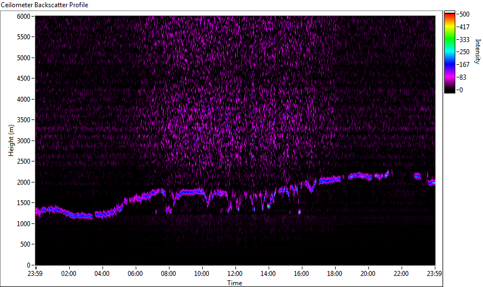Image resolution: width=483 pixels, height=287 pixels.
Task: Click the leftmost 23:59 time tick label
Action: click(x=35, y=274)
